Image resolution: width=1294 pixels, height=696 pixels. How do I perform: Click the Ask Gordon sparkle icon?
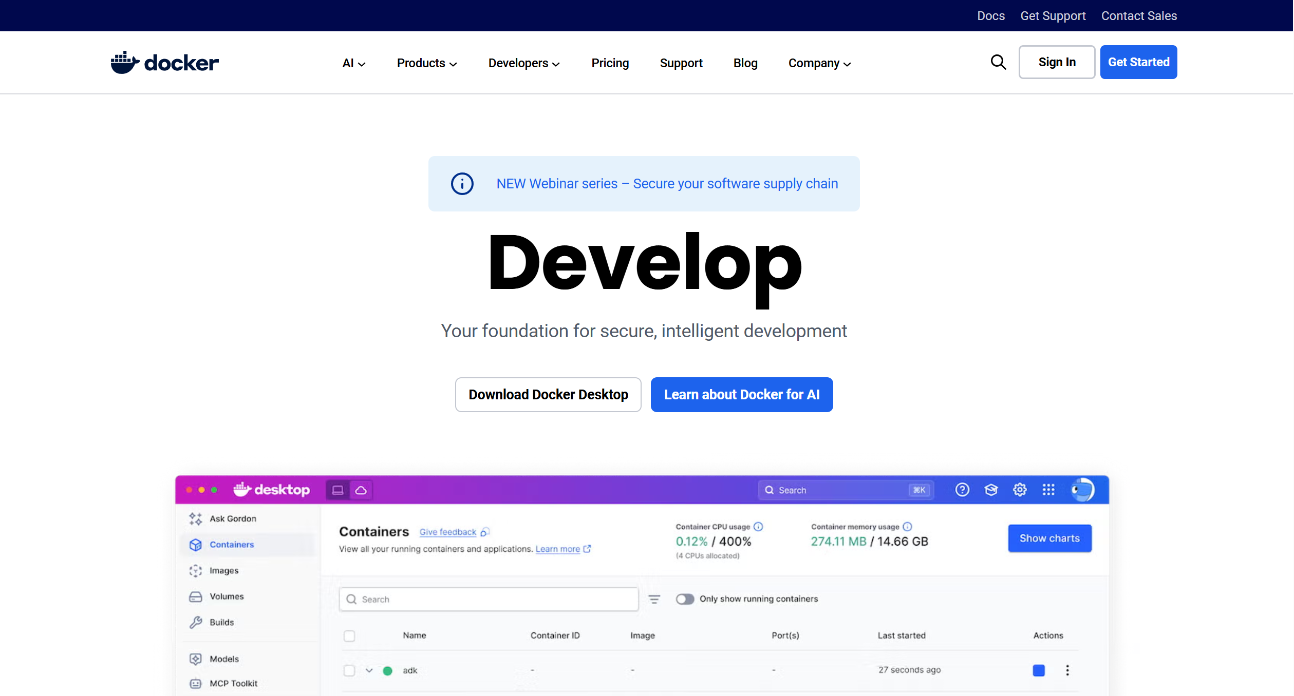[195, 519]
